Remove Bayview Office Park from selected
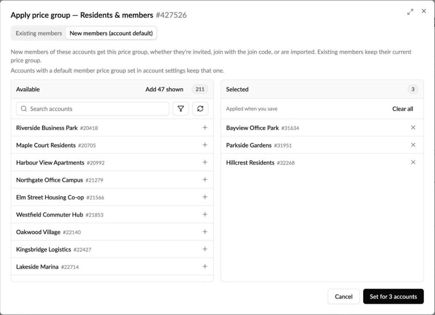 [x=413, y=127]
